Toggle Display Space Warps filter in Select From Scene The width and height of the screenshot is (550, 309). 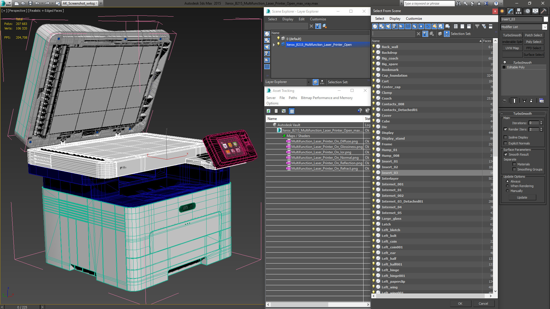point(408,26)
